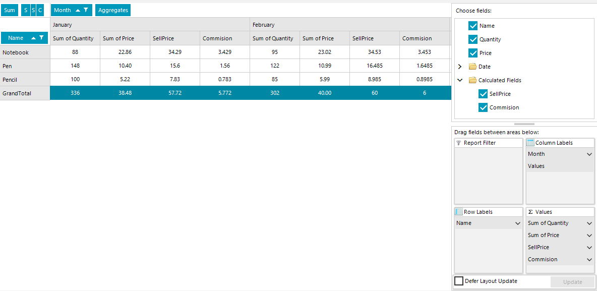The width and height of the screenshot is (597, 291).
Task: Click the ascending sort arrow on the Month chip
Action: [x=77, y=10]
